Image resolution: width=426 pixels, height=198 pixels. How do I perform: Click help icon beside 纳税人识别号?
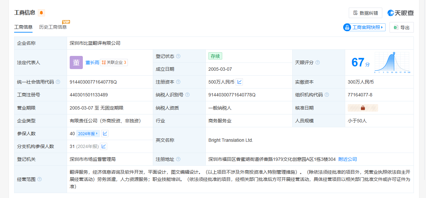(x=187, y=95)
